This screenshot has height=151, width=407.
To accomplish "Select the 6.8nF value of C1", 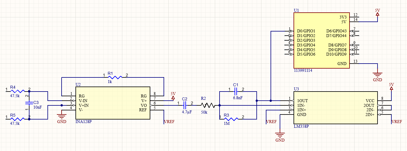I will tap(238, 98).
